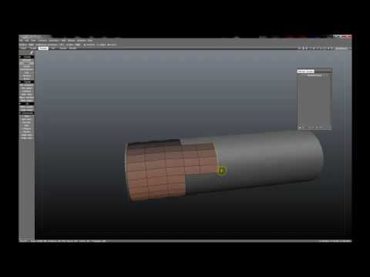Image resolution: width=370 pixels, height=277 pixels.
Task: Open the File menu in the menu bar
Action: [x=21, y=41]
